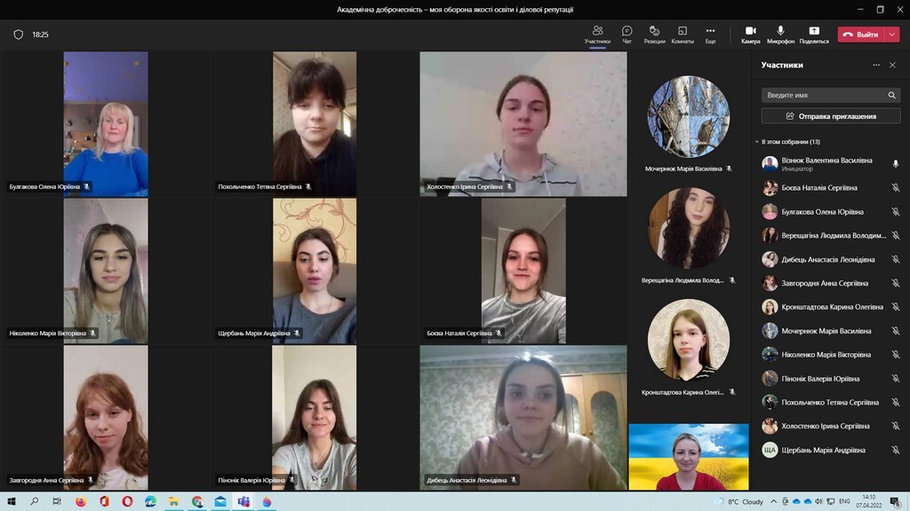910x511 pixels.
Task: Click the self-view video with Ukrainian flag background
Action: click(689, 457)
